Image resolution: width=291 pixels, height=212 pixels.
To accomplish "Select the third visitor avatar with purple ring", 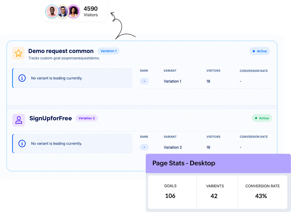I will pos(74,11).
